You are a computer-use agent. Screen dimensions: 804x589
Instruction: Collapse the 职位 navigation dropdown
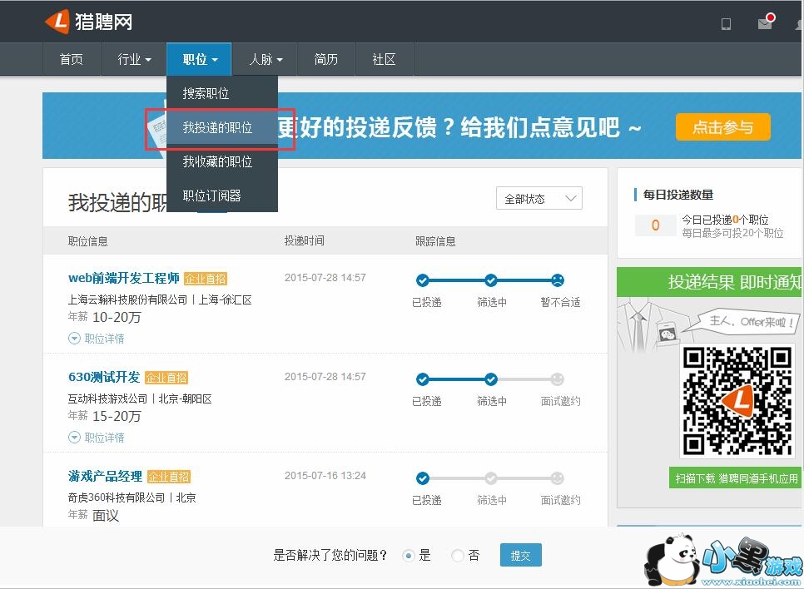pyautogui.click(x=200, y=59)
